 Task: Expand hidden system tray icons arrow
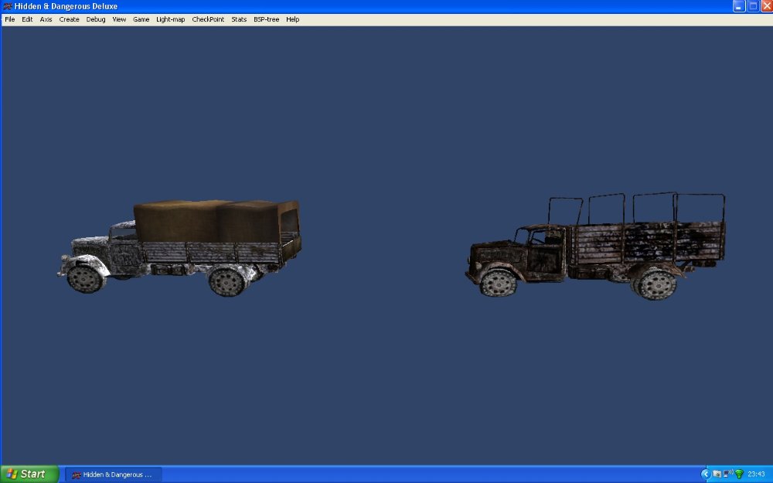(x=706, y=474)
